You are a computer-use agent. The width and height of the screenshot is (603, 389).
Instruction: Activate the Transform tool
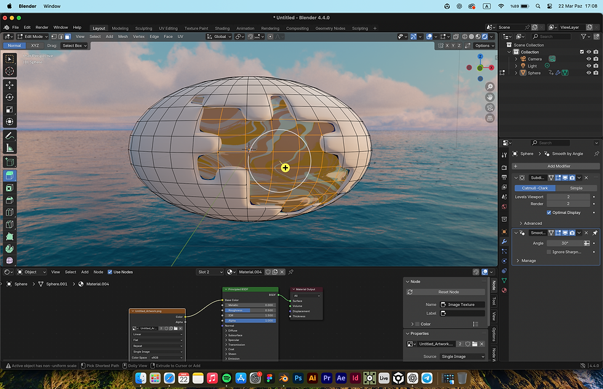(x=10, y=122)
